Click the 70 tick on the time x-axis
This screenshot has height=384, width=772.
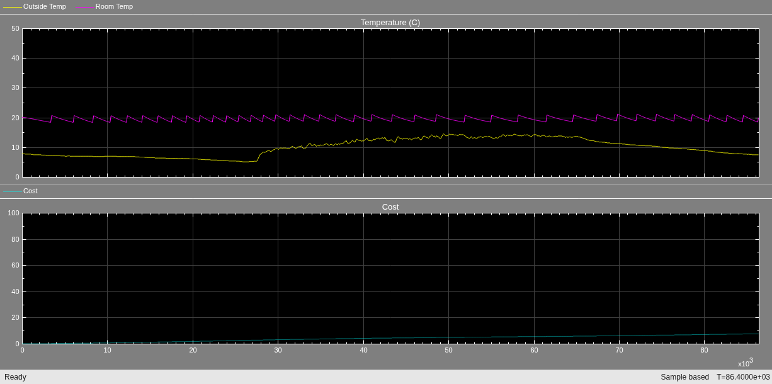619,350
